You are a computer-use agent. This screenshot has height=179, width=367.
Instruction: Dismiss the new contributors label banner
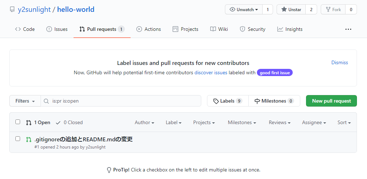click(339, 62)
